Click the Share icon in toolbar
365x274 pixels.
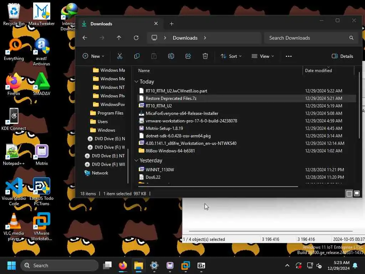pyautogui.click(x=188, y=56)
